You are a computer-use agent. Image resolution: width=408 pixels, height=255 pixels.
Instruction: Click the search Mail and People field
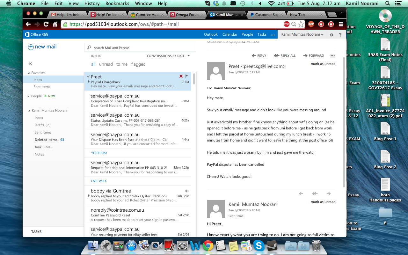click(x=140, y=48)
